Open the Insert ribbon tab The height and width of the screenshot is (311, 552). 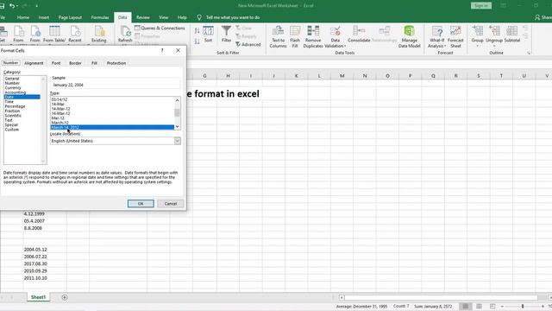tap(44, 17)
